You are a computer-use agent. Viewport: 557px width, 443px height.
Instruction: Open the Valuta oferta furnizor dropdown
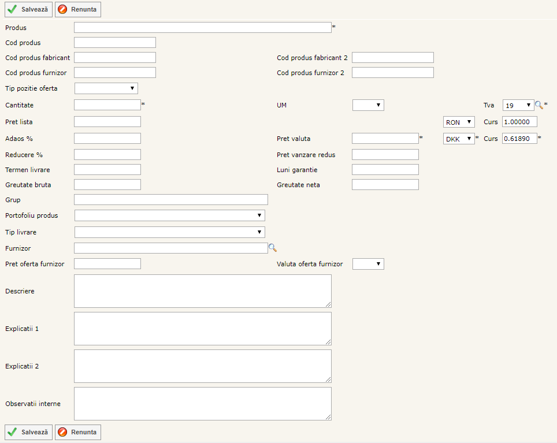click(x=368, y=264)
